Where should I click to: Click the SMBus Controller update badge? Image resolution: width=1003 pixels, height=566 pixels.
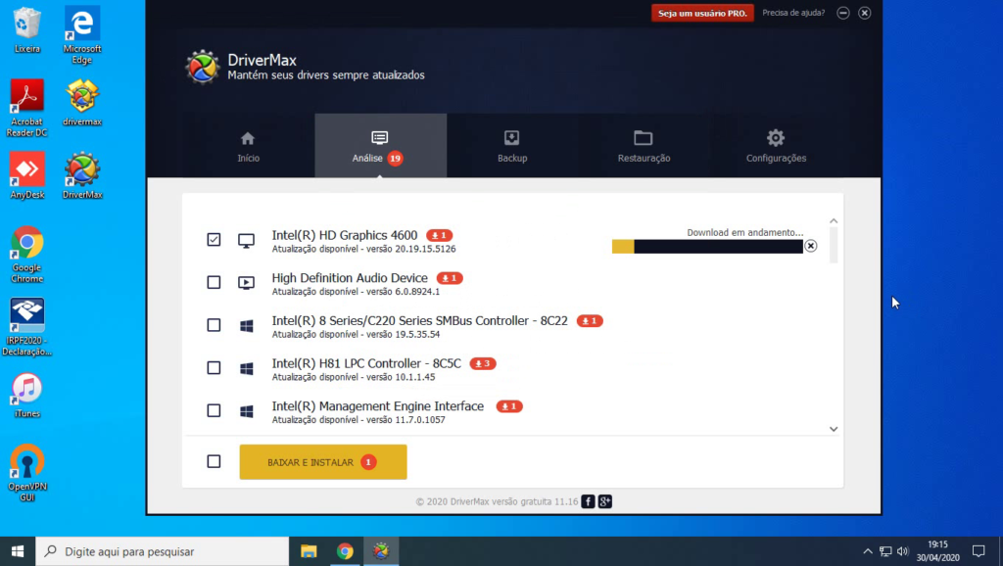point(590,321)
